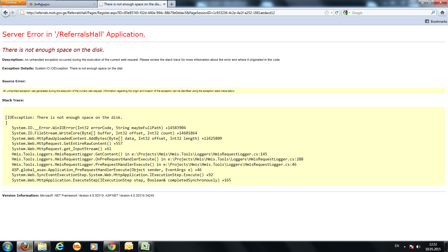Bookmark this page with the star icon
448x252 pixels.
(x=326, y=13)
